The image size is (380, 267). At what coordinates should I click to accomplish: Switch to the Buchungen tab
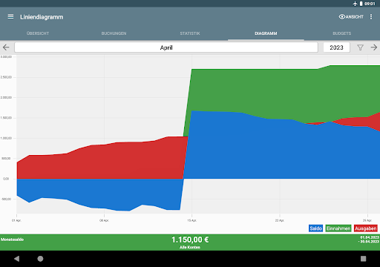(114, 33)
